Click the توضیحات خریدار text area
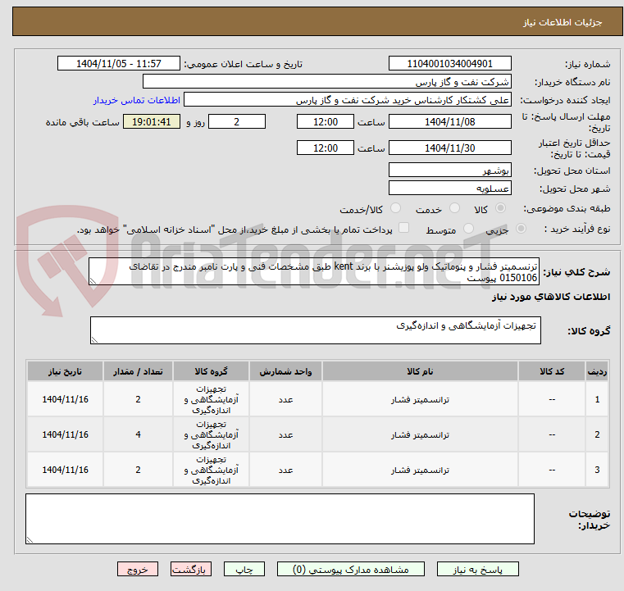This screenshot has width=624, height=591. coord(280,519)
